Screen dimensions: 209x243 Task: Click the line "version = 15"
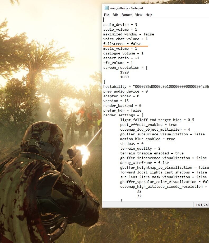[116, 101]
